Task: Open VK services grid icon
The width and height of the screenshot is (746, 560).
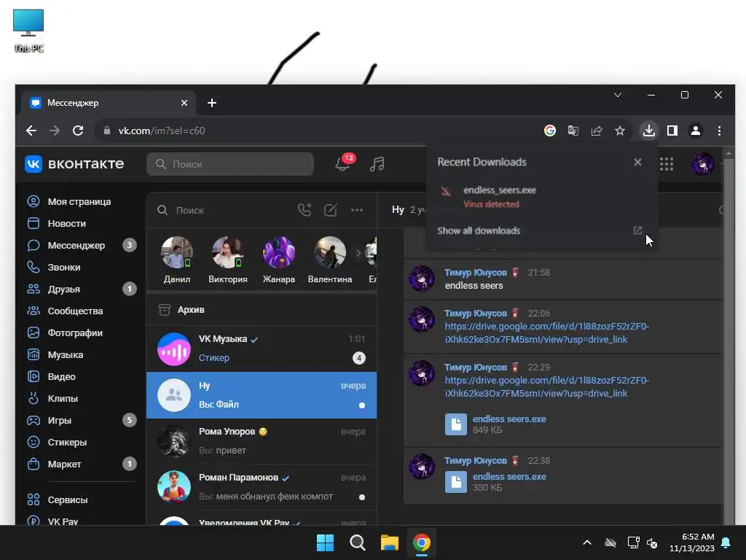Action: (666, 164)
